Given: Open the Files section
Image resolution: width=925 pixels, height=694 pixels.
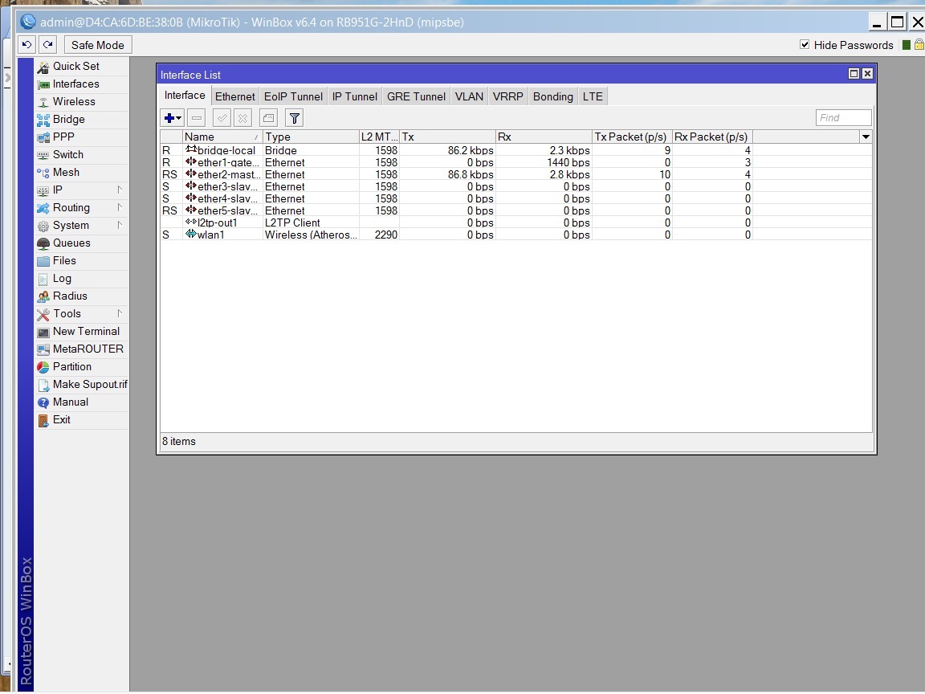Looking at the screenshot, I should [x=81, y=261].
